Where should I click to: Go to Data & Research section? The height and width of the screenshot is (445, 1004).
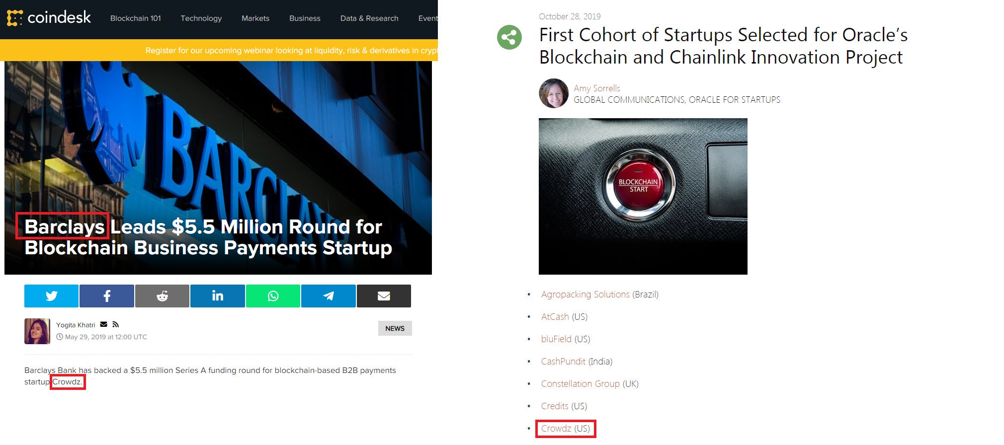(369, 18)
